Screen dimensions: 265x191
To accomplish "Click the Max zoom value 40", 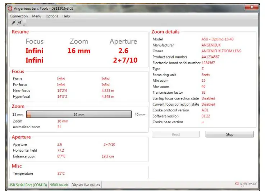I will point(203,86).
